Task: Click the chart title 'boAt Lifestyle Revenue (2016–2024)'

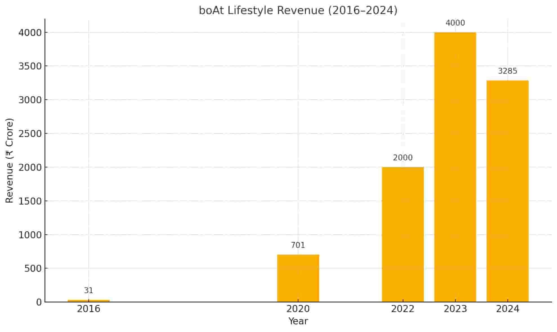Action: (298, 10)
